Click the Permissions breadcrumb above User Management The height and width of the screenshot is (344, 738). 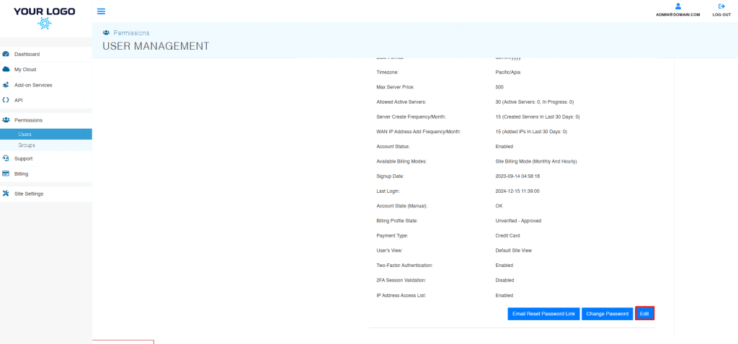131,33
